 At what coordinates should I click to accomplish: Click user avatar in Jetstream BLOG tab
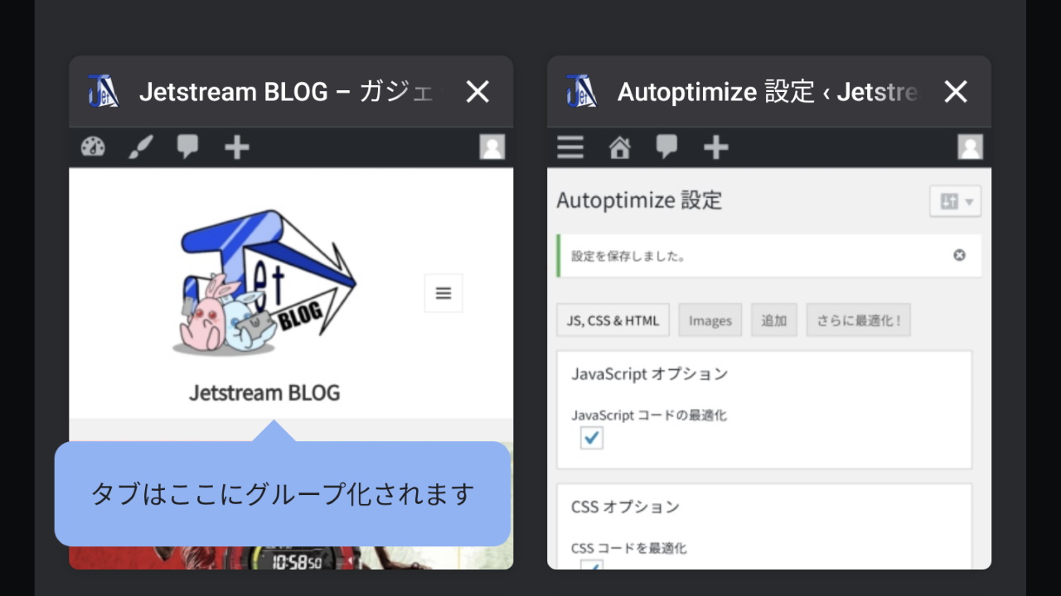tap(492, 147)
